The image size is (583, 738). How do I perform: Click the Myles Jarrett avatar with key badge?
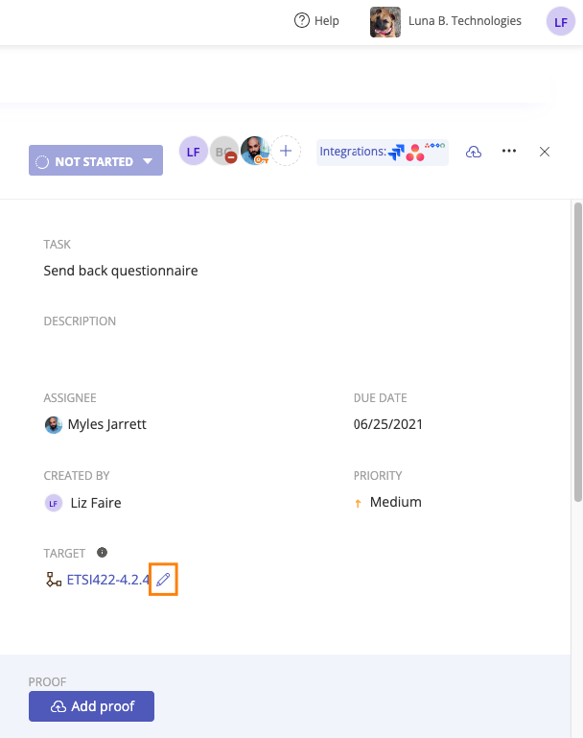pyautogui.click(x=255, y=151)
